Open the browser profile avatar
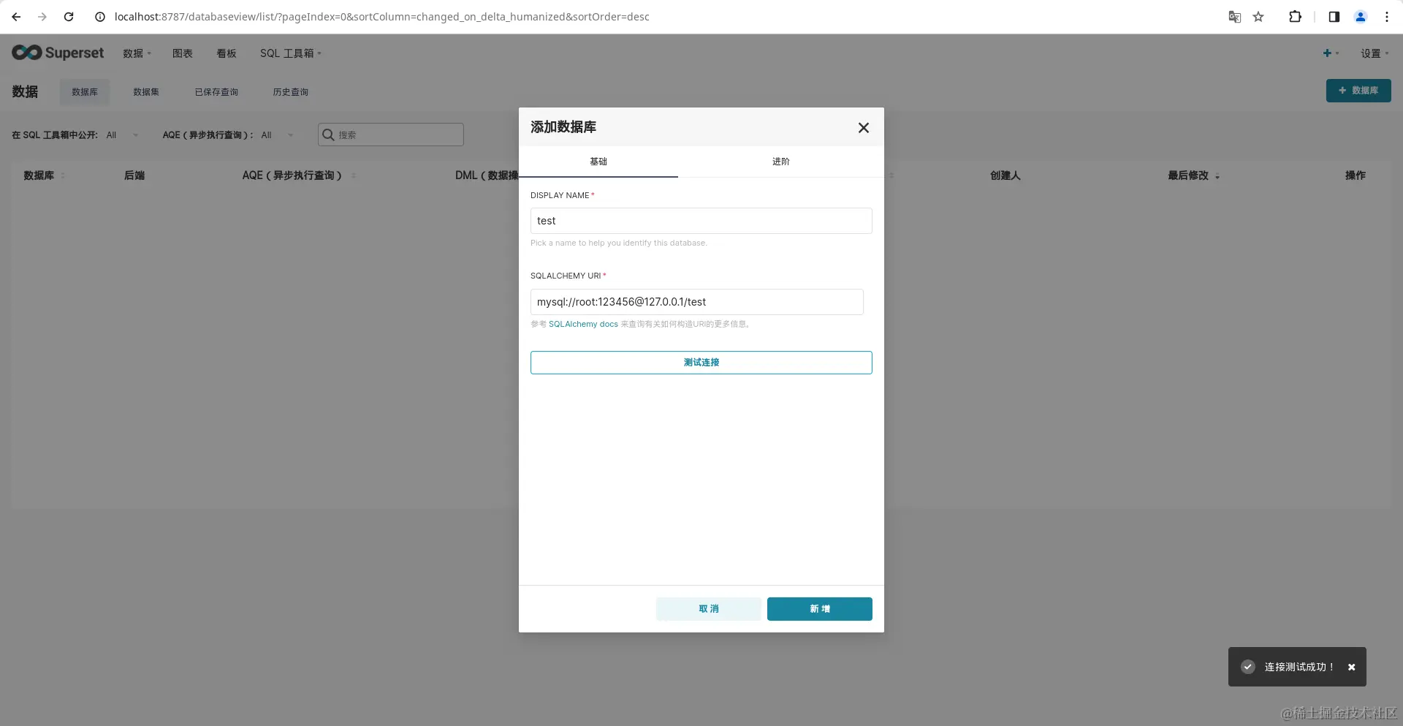This screenshot has height=726, width=1403. 1360,17
